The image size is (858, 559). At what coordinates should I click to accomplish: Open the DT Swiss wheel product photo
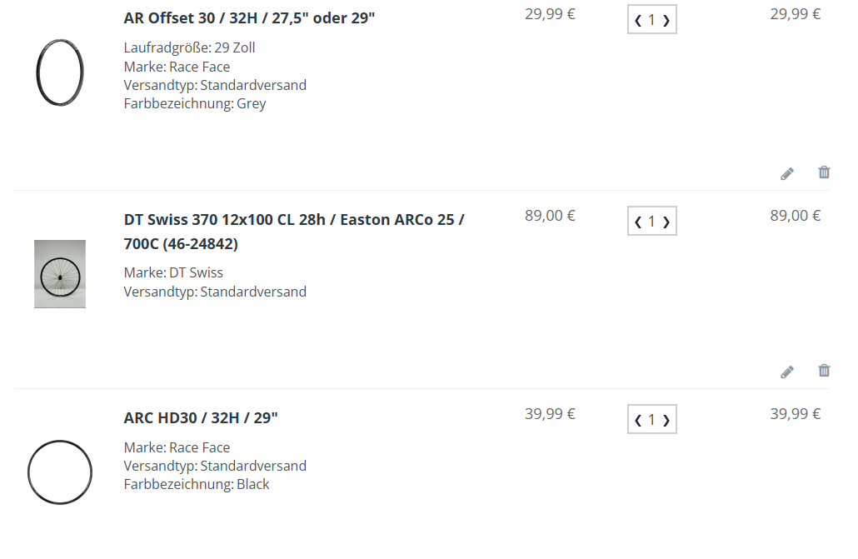[x=60, y=274]
